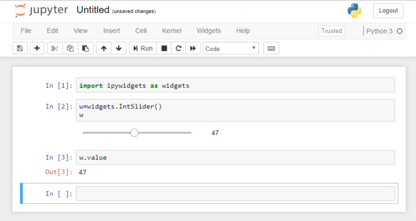Click the IntSlider handle
Image resolution: width=416 pixels, height=221 pixels.
pyautogui.click(x=134, y=133)
